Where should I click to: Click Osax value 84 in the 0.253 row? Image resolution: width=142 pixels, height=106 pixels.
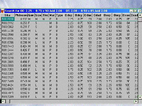click(x=128, y=23)
